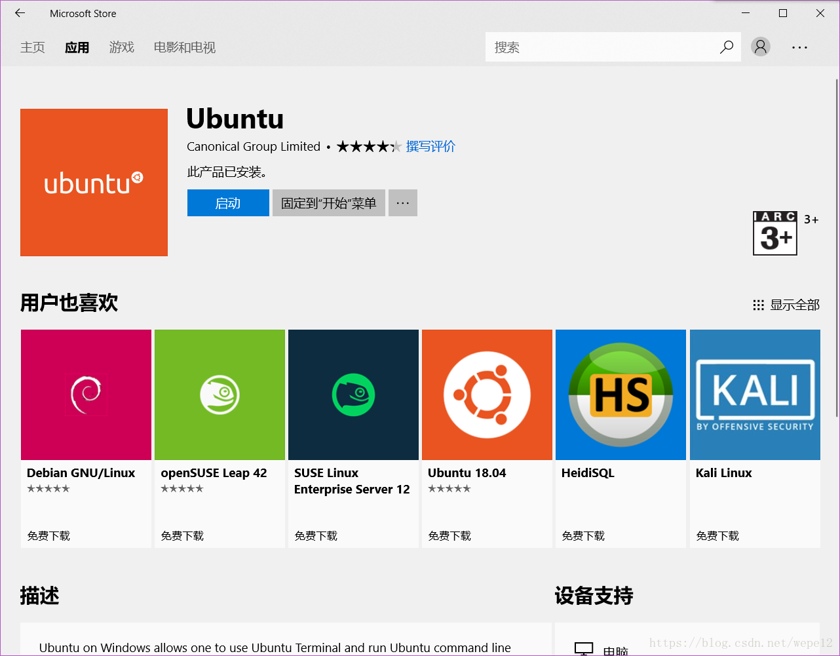840x656 pixels.
Task: Open the 撰写评价 link
Action: point(430,146)
